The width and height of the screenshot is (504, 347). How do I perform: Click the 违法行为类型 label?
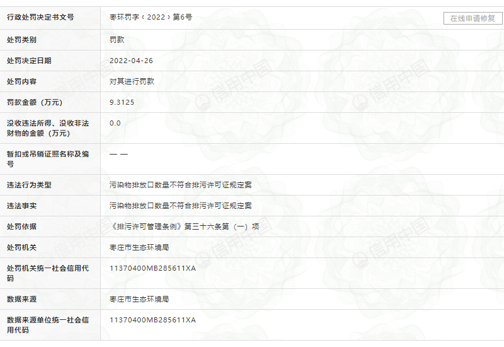pos(29,185)
